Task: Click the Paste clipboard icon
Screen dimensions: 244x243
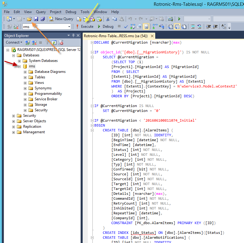Action: [121, 19]
